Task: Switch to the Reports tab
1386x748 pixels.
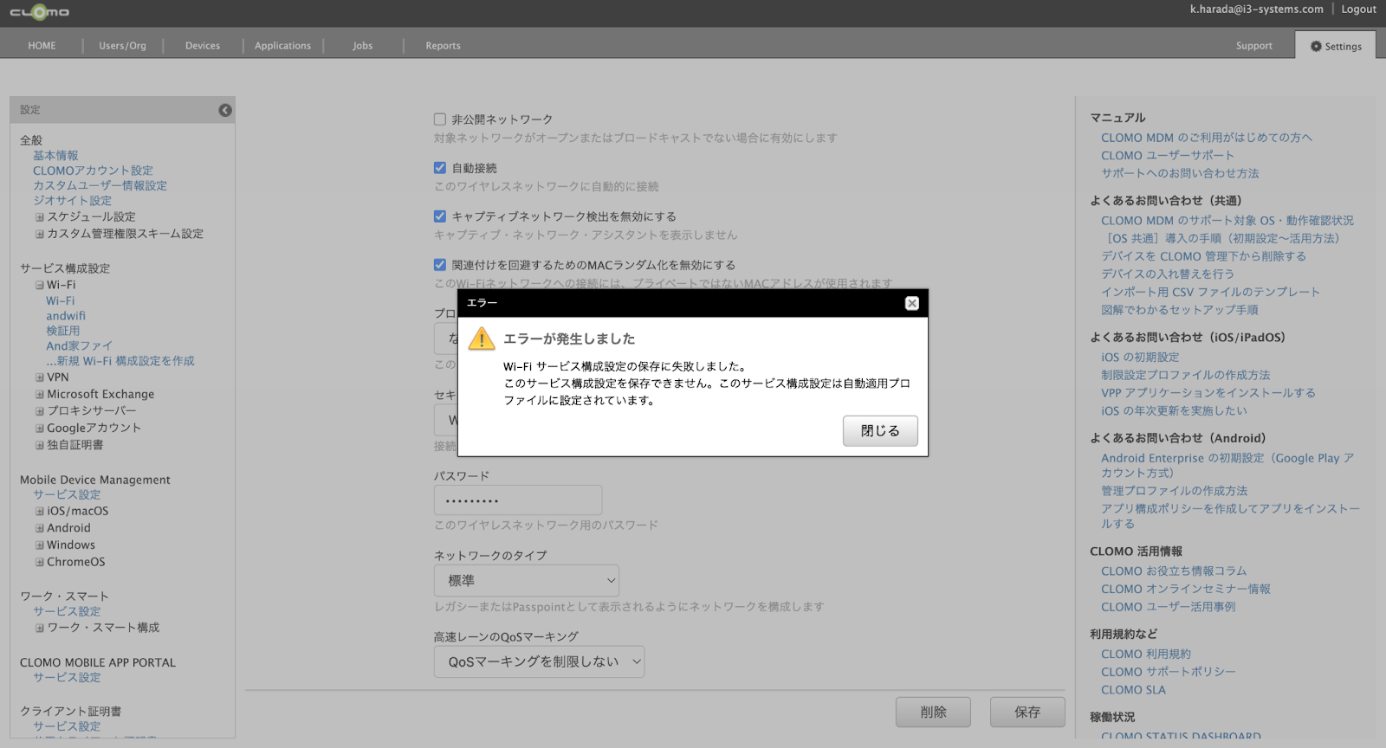Action: point(443,46)
